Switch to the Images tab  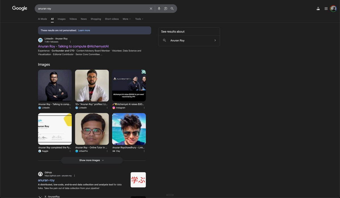point(61,19)
